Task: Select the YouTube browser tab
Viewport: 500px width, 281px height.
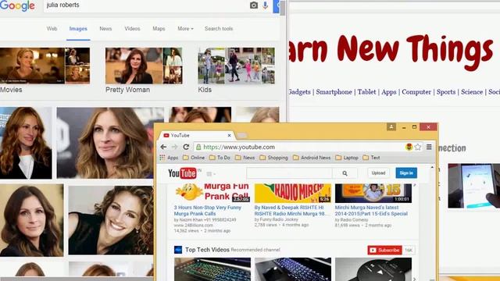Action: coord(197,135)
